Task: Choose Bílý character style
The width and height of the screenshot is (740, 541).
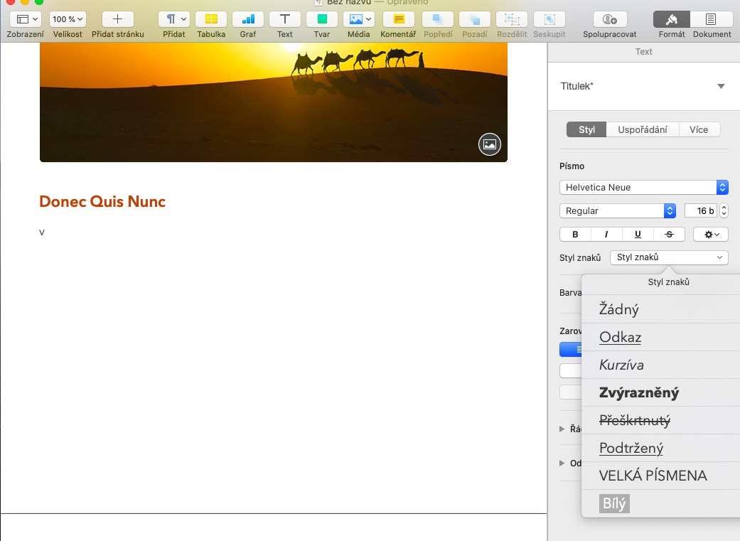Action: 660,503
